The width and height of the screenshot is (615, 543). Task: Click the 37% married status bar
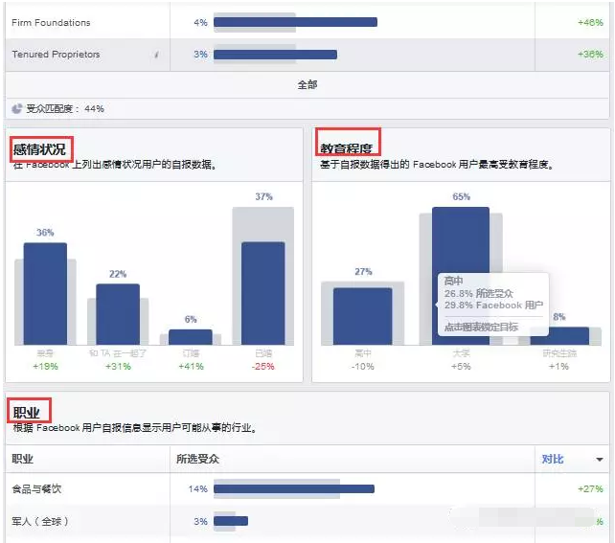(262, 293)
